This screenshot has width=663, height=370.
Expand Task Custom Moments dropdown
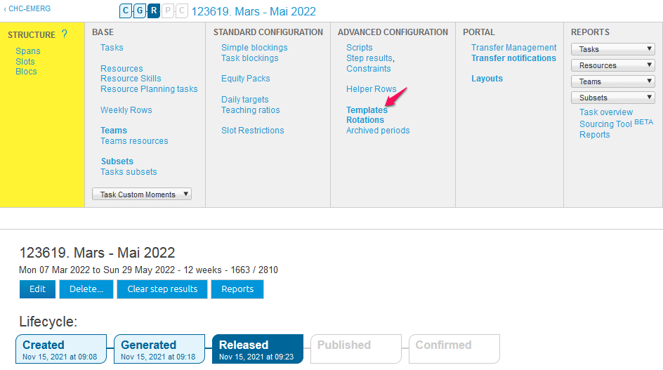click(142, 194)
